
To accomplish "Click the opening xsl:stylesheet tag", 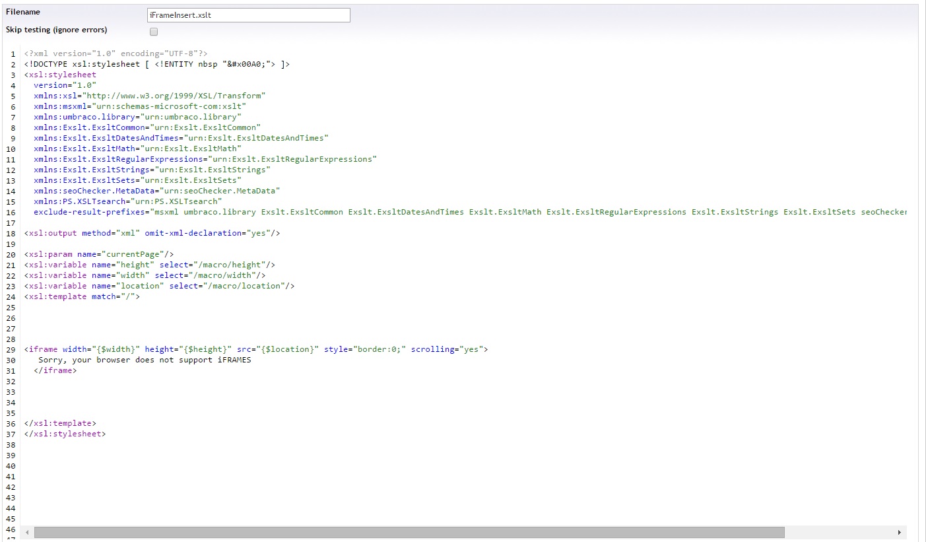I will coord(60,75).
